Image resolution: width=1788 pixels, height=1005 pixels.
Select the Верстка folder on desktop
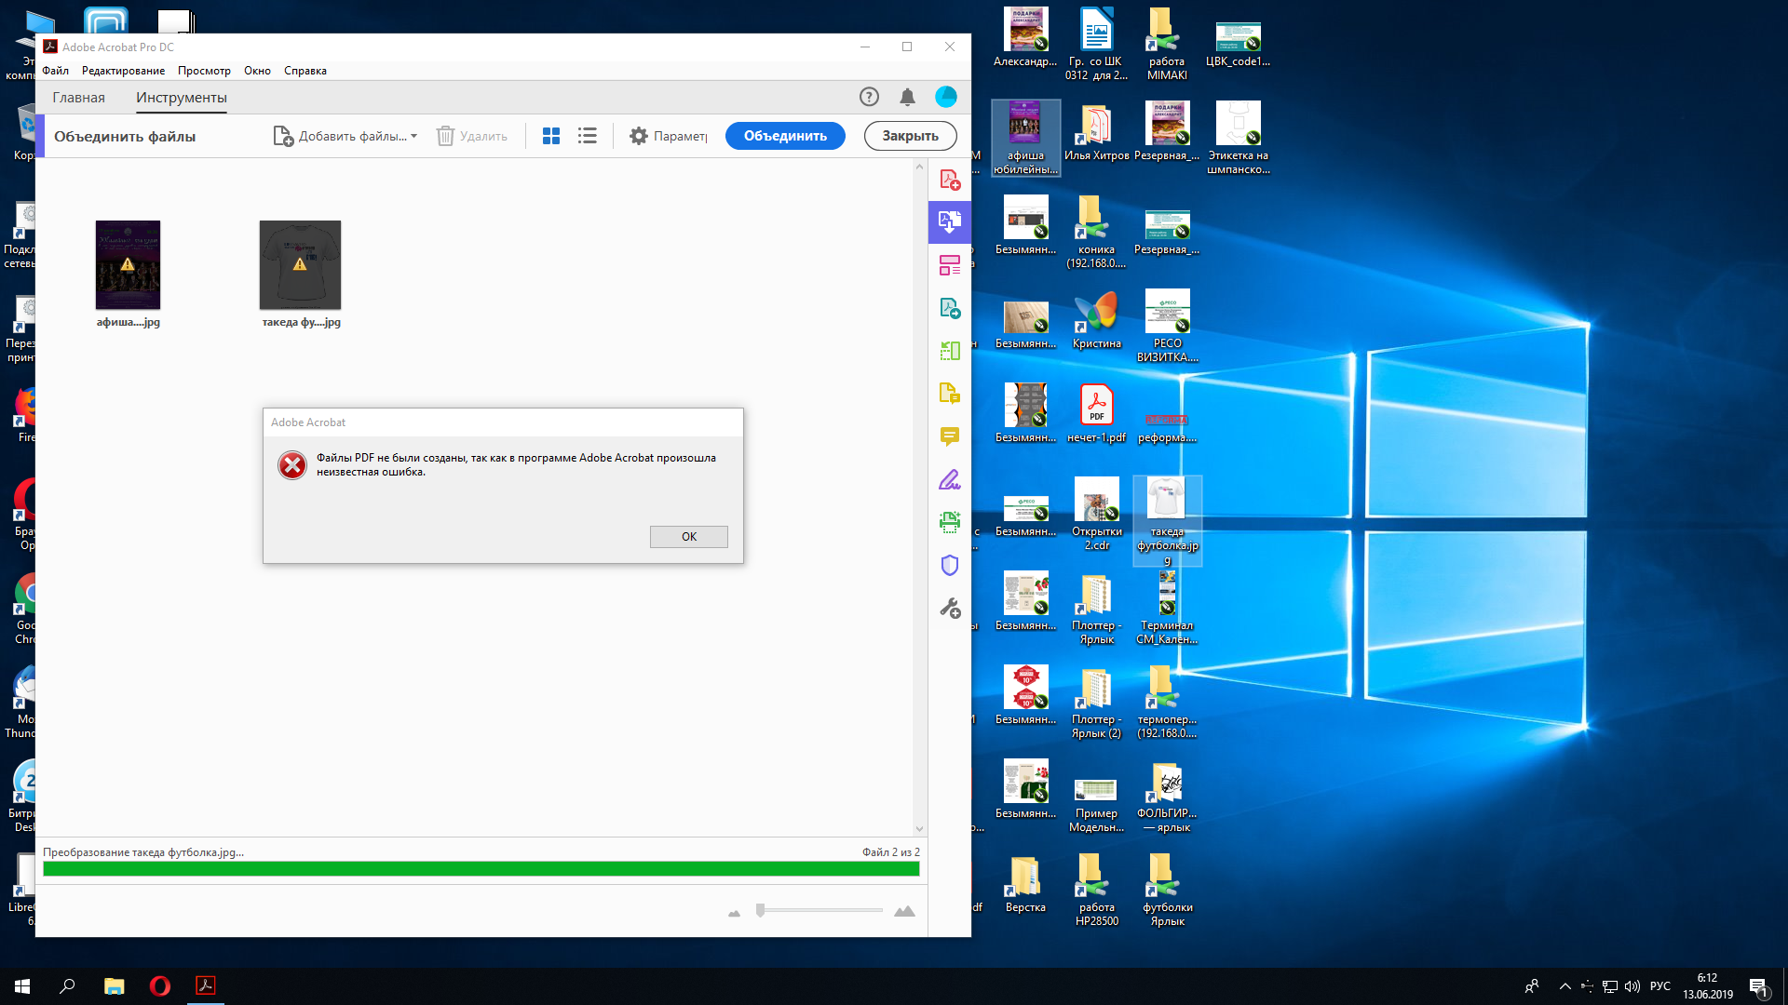(1025, 884)
